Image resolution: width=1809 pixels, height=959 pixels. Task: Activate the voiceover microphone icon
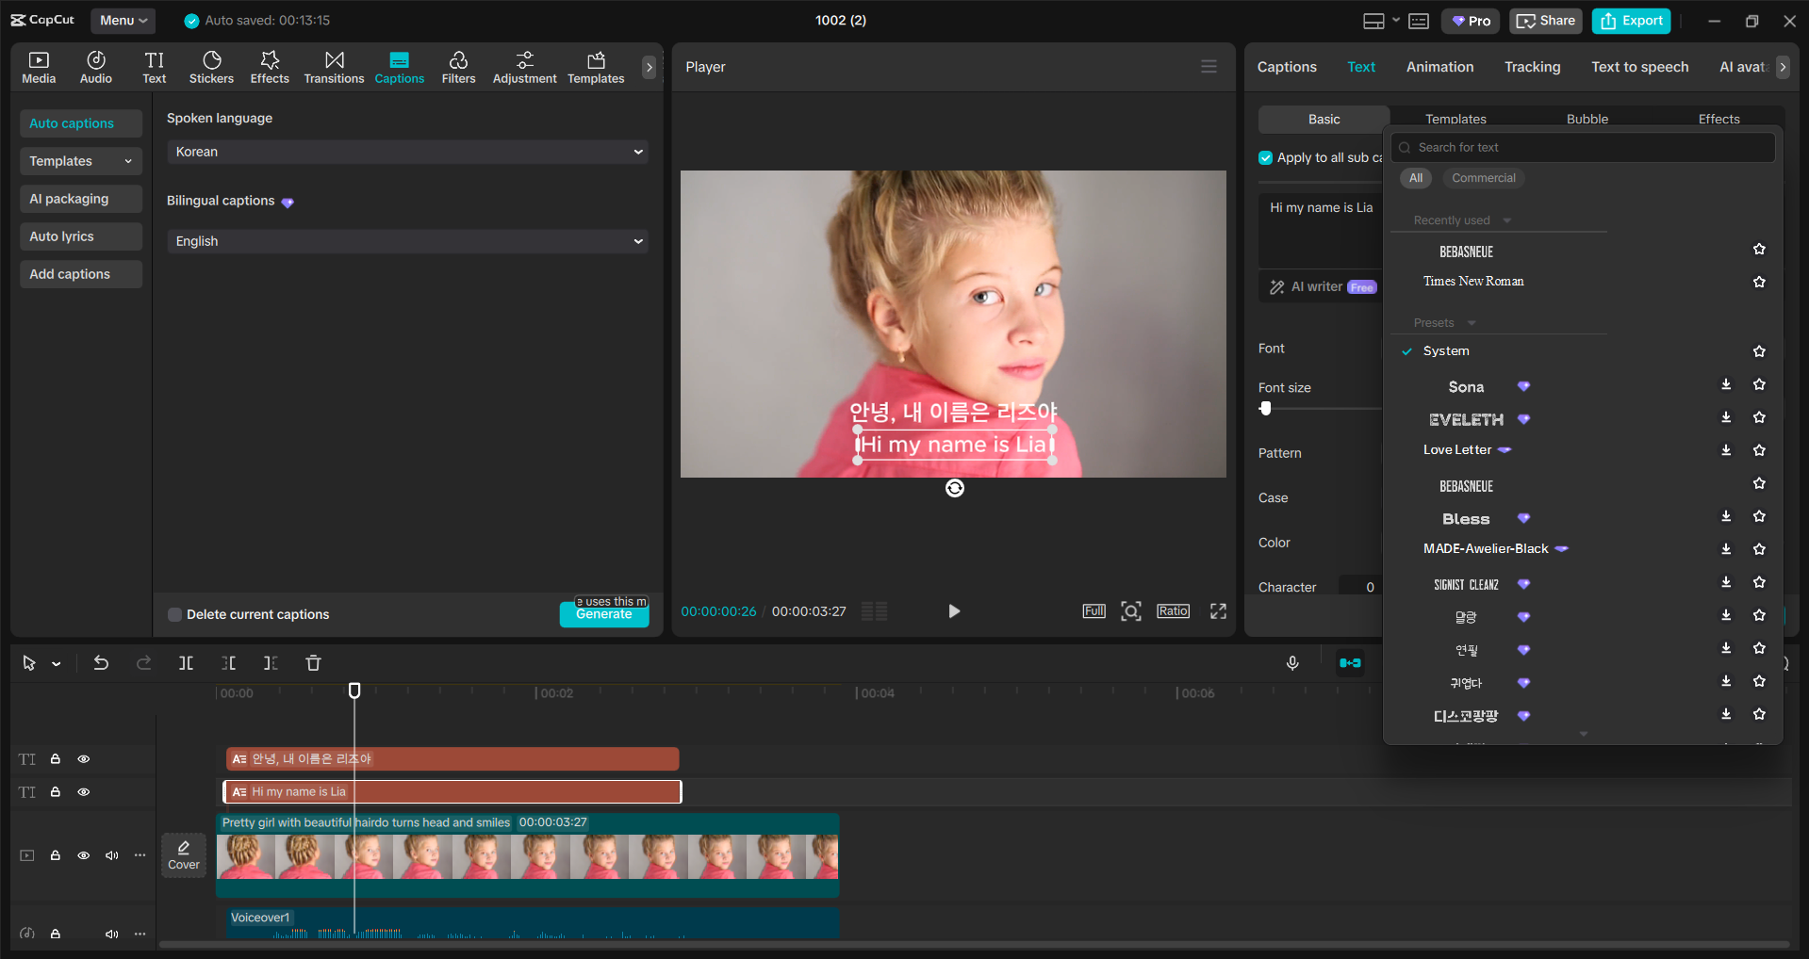point(1292,662)
